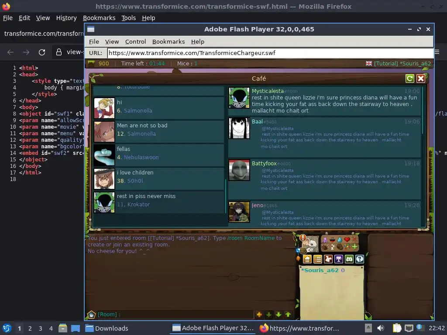Viewport: 447px width, 335px height.
Task: Open the house icon in game menu
Action: [307, 259]
